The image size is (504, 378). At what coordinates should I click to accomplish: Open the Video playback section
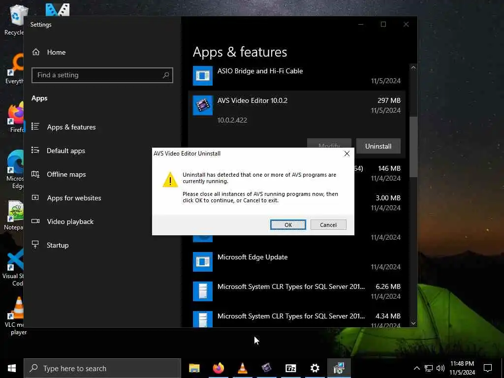point(70,221)
